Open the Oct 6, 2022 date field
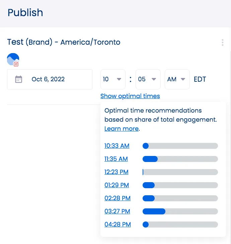The image size is (231, 244). (50, 79)
